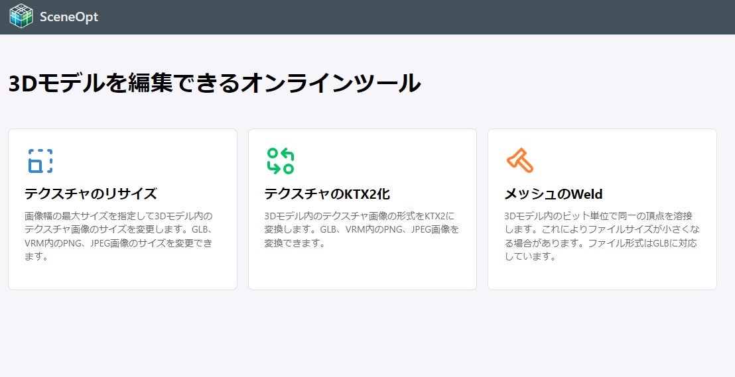Click the texture resize description paragraph
This screenshot has height=377, width=735.
tap(119, 237)
